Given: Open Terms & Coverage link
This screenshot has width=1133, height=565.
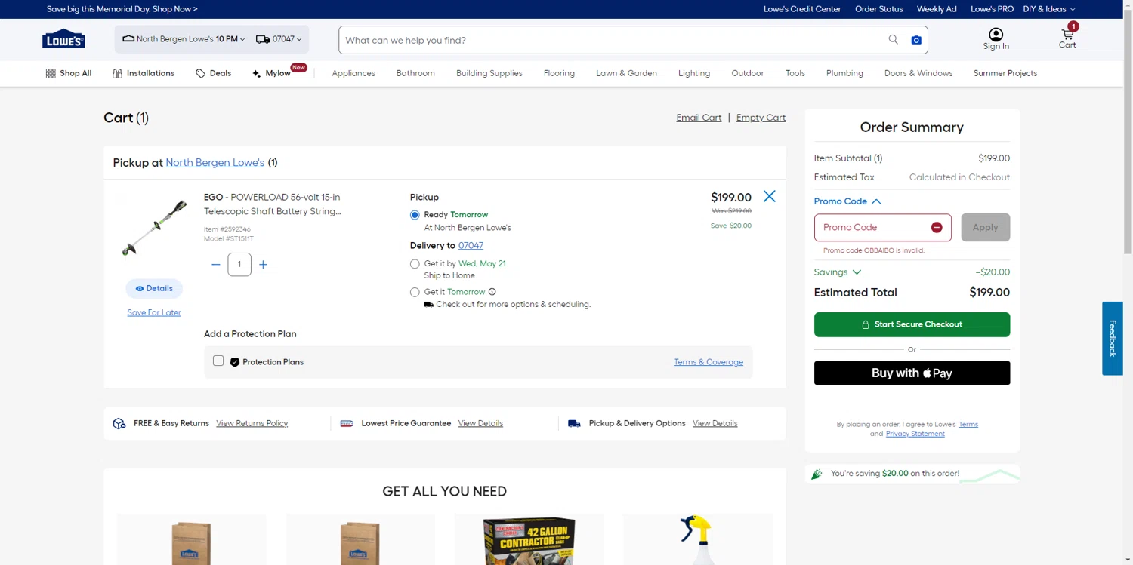Looking at the screenshot, I should [x=709, y=362].
